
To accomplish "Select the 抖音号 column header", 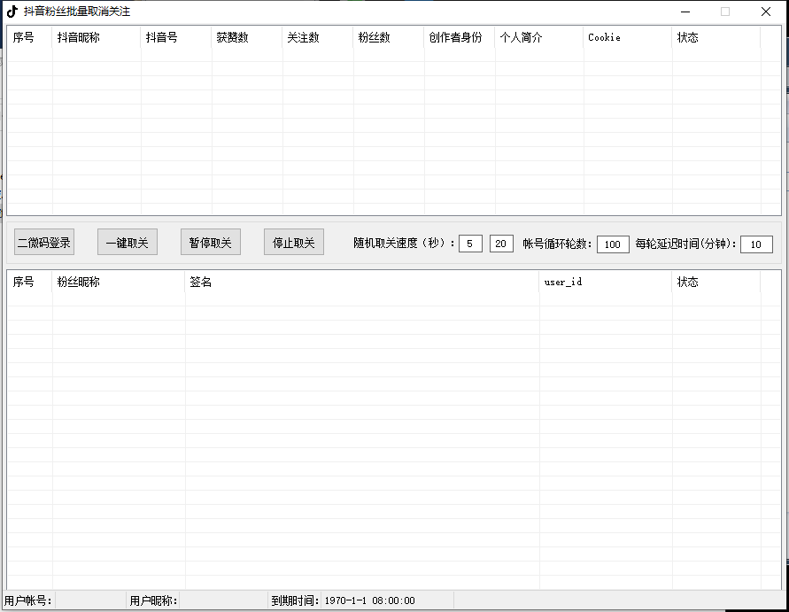I will 176,37.
